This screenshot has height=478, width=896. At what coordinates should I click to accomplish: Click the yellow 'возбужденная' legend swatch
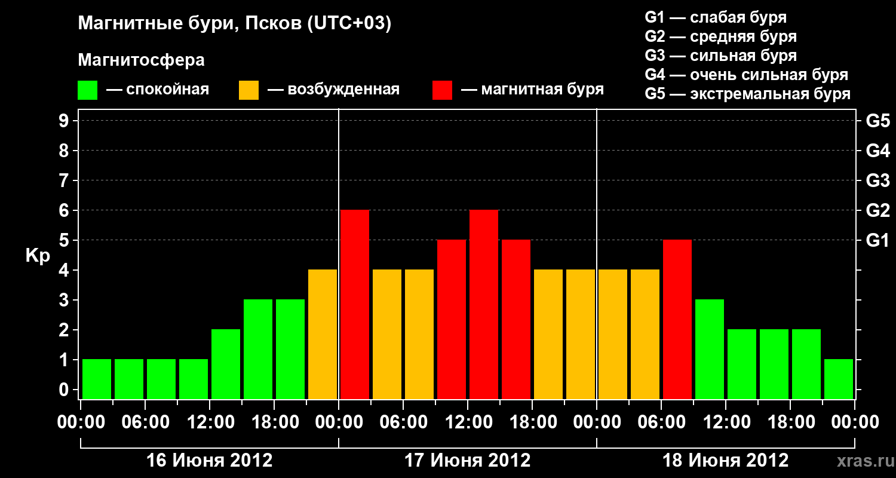(248, 90)
